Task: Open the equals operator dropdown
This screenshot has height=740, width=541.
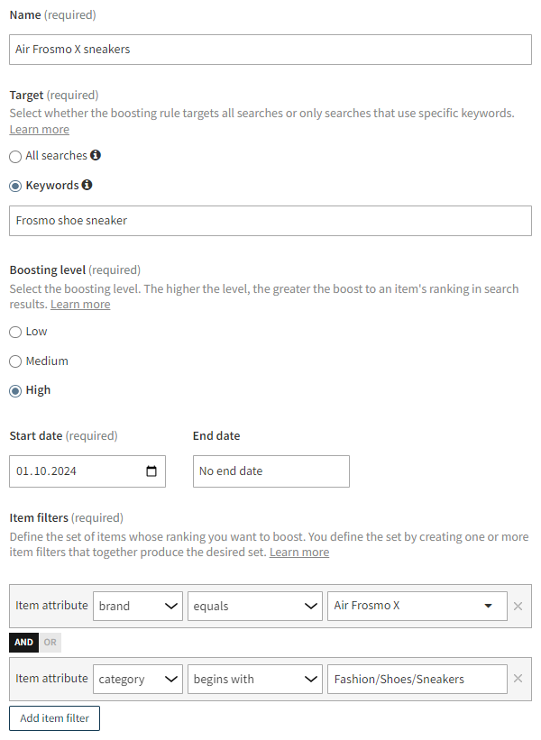Action: click(253, 606)
